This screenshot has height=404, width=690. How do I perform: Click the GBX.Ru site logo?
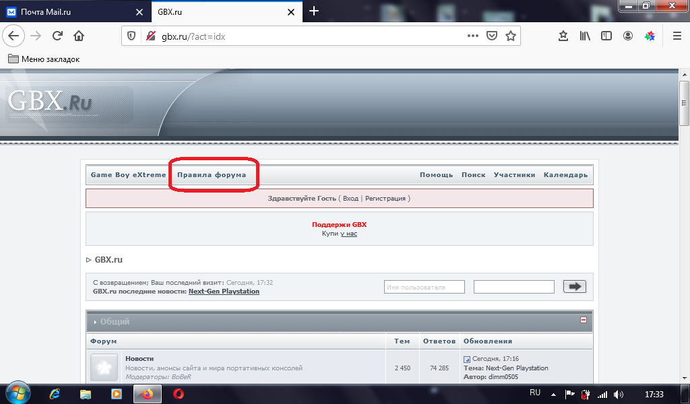49,102
